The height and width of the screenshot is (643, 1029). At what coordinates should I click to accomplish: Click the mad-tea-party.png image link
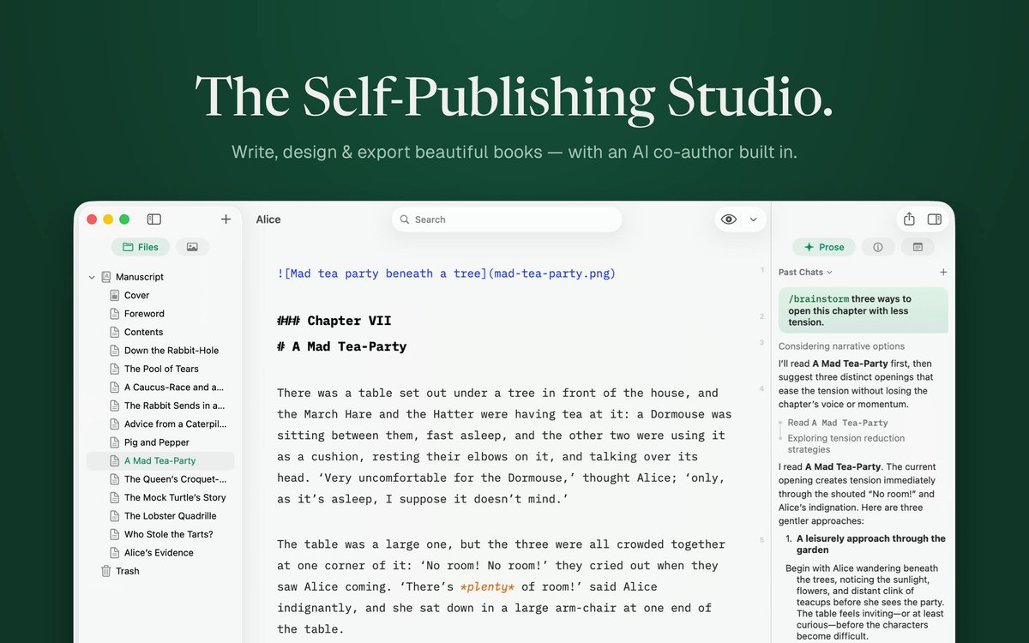[446, 273]
